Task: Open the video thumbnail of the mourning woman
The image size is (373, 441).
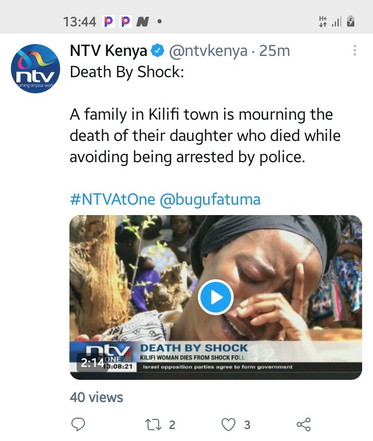Action: coord(216,297)
